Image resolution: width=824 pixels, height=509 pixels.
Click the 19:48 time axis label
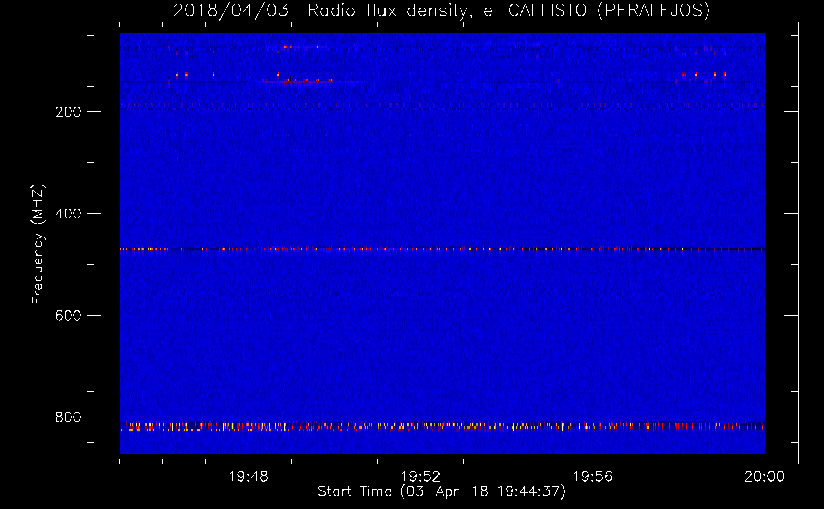coord(249,477)
